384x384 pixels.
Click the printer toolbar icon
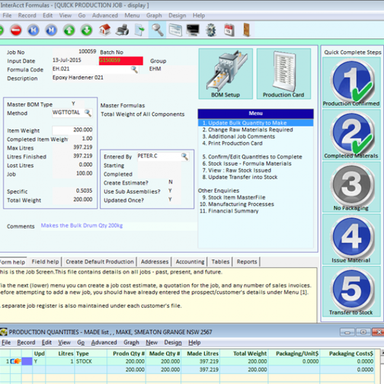pyautogui.click(x=122, y=30)
